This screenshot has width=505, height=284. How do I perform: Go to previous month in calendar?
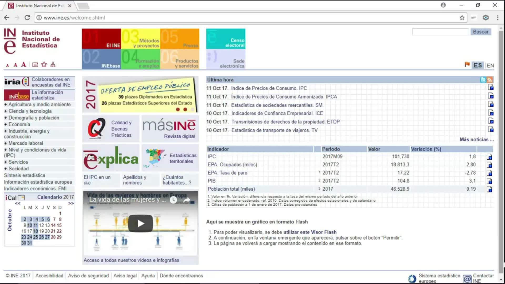(18, 203)
